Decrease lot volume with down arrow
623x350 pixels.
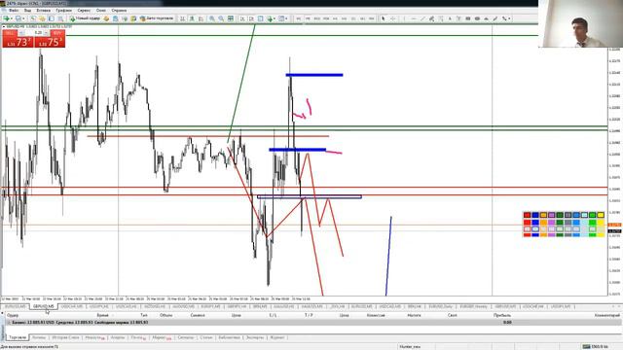pyautogui.click(x=21, y=33)
